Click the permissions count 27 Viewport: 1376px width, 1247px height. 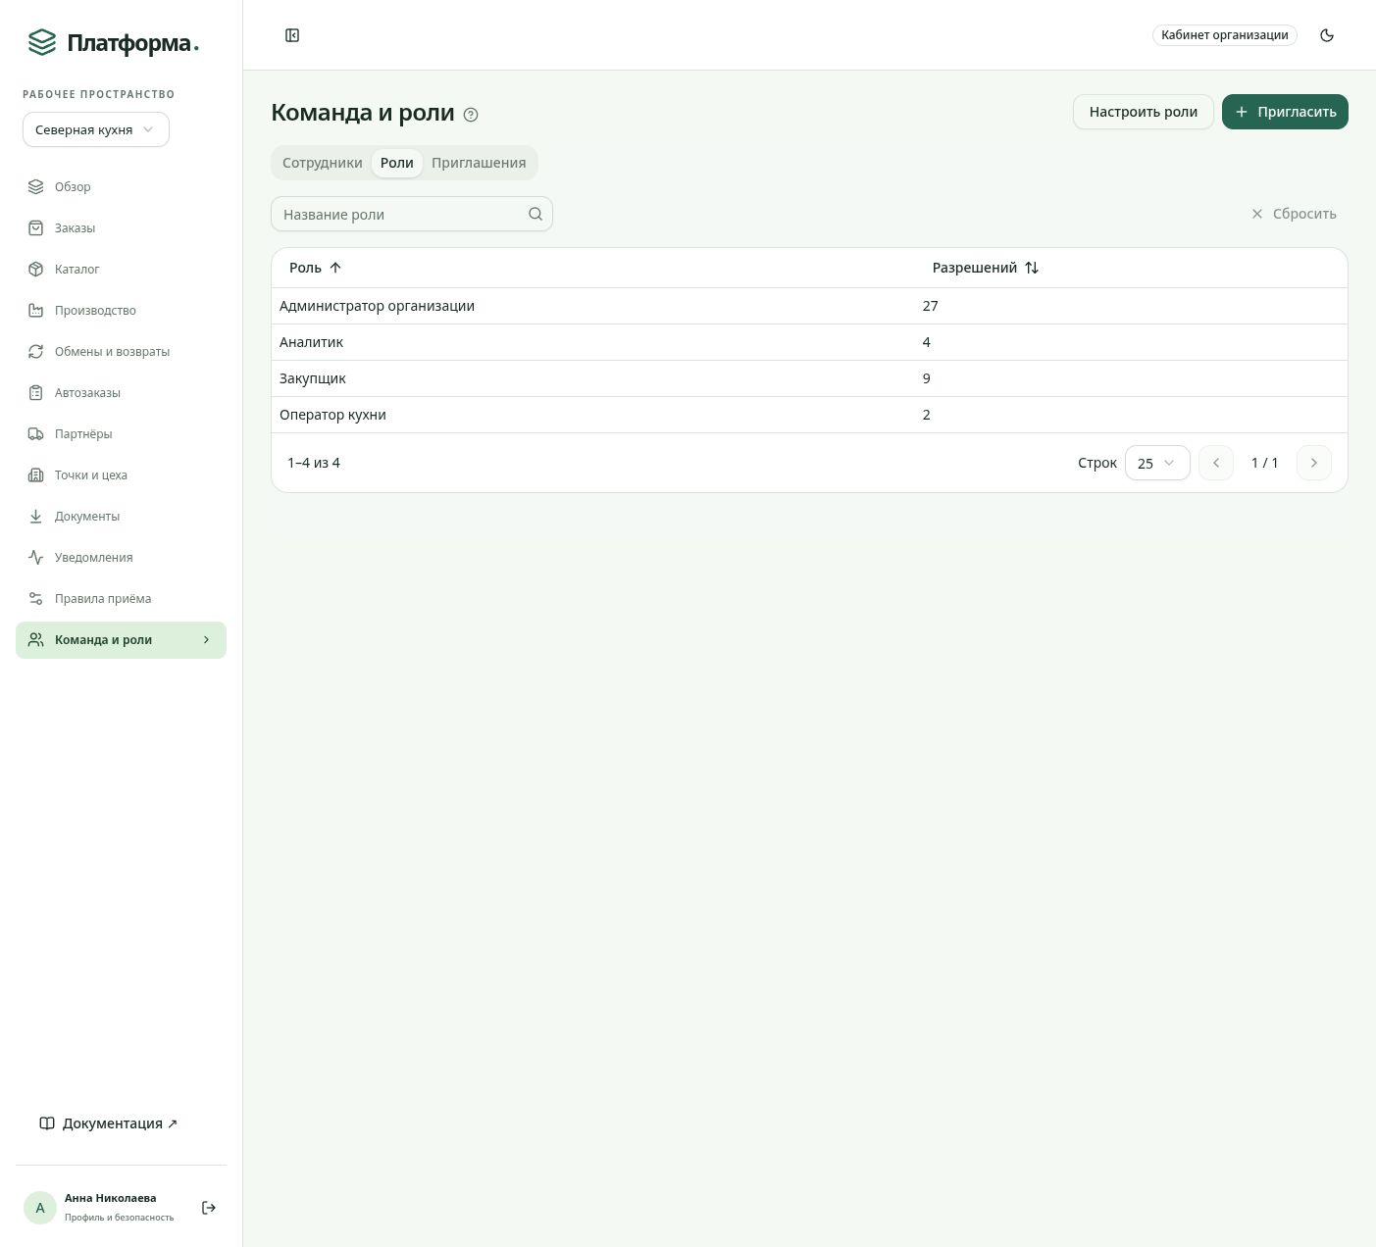tap(931, 306)
